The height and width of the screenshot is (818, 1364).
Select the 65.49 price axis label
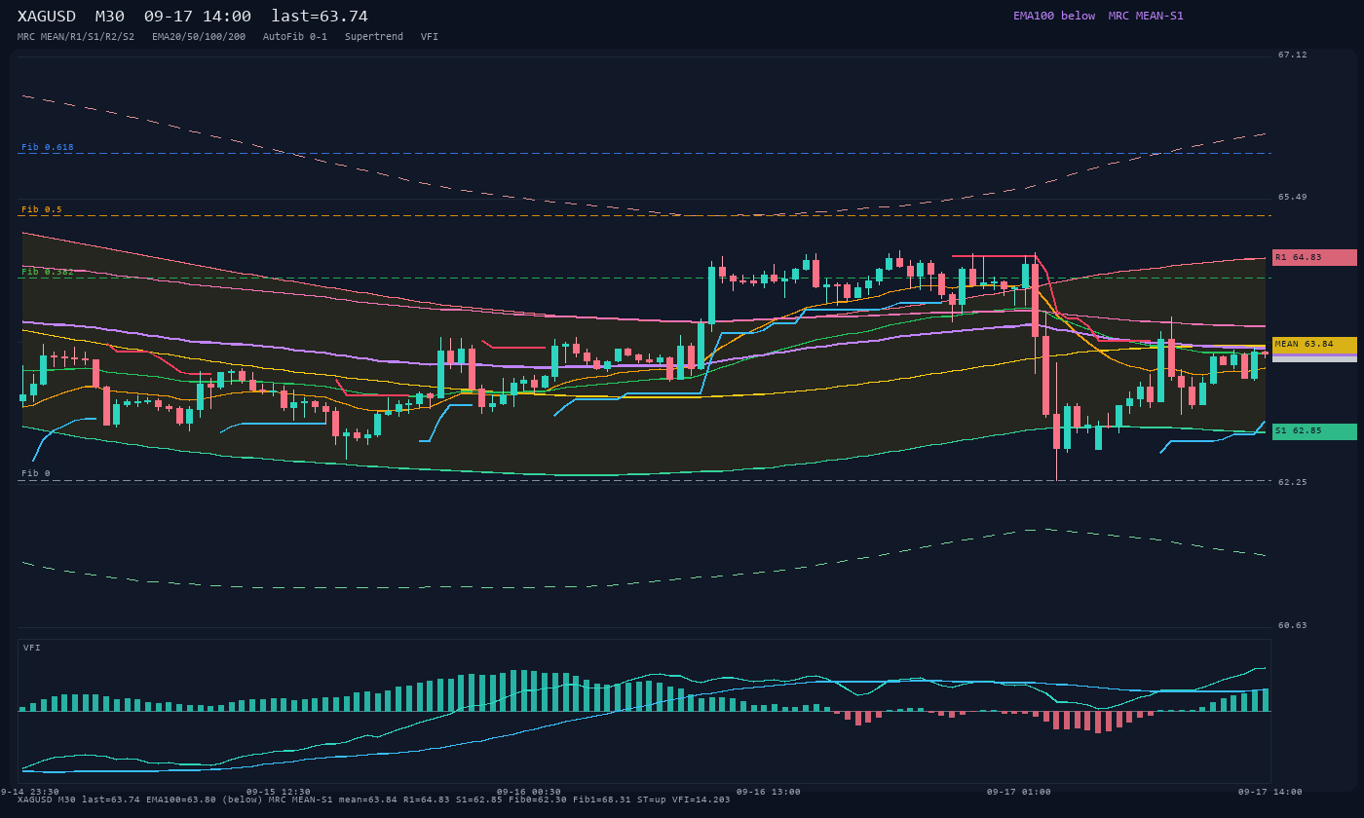click(x=1293, y=197)
